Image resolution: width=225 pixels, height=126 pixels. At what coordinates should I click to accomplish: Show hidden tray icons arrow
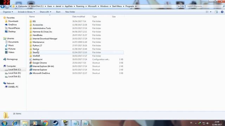[x=196, y=123]
